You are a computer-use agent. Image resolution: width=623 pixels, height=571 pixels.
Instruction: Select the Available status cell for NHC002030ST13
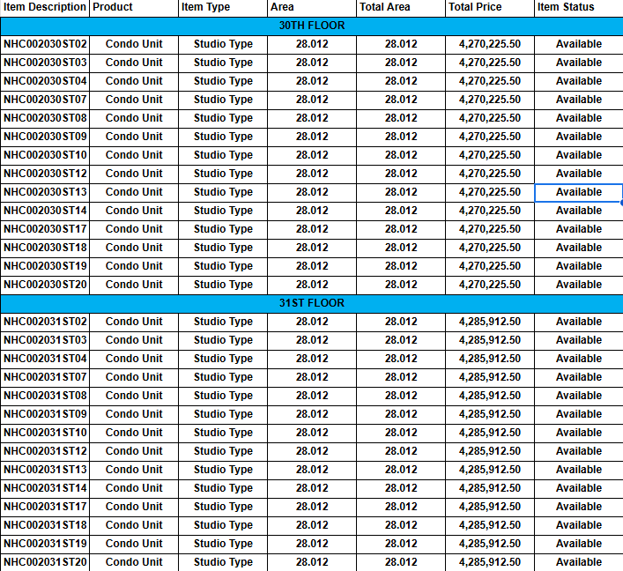578,192
